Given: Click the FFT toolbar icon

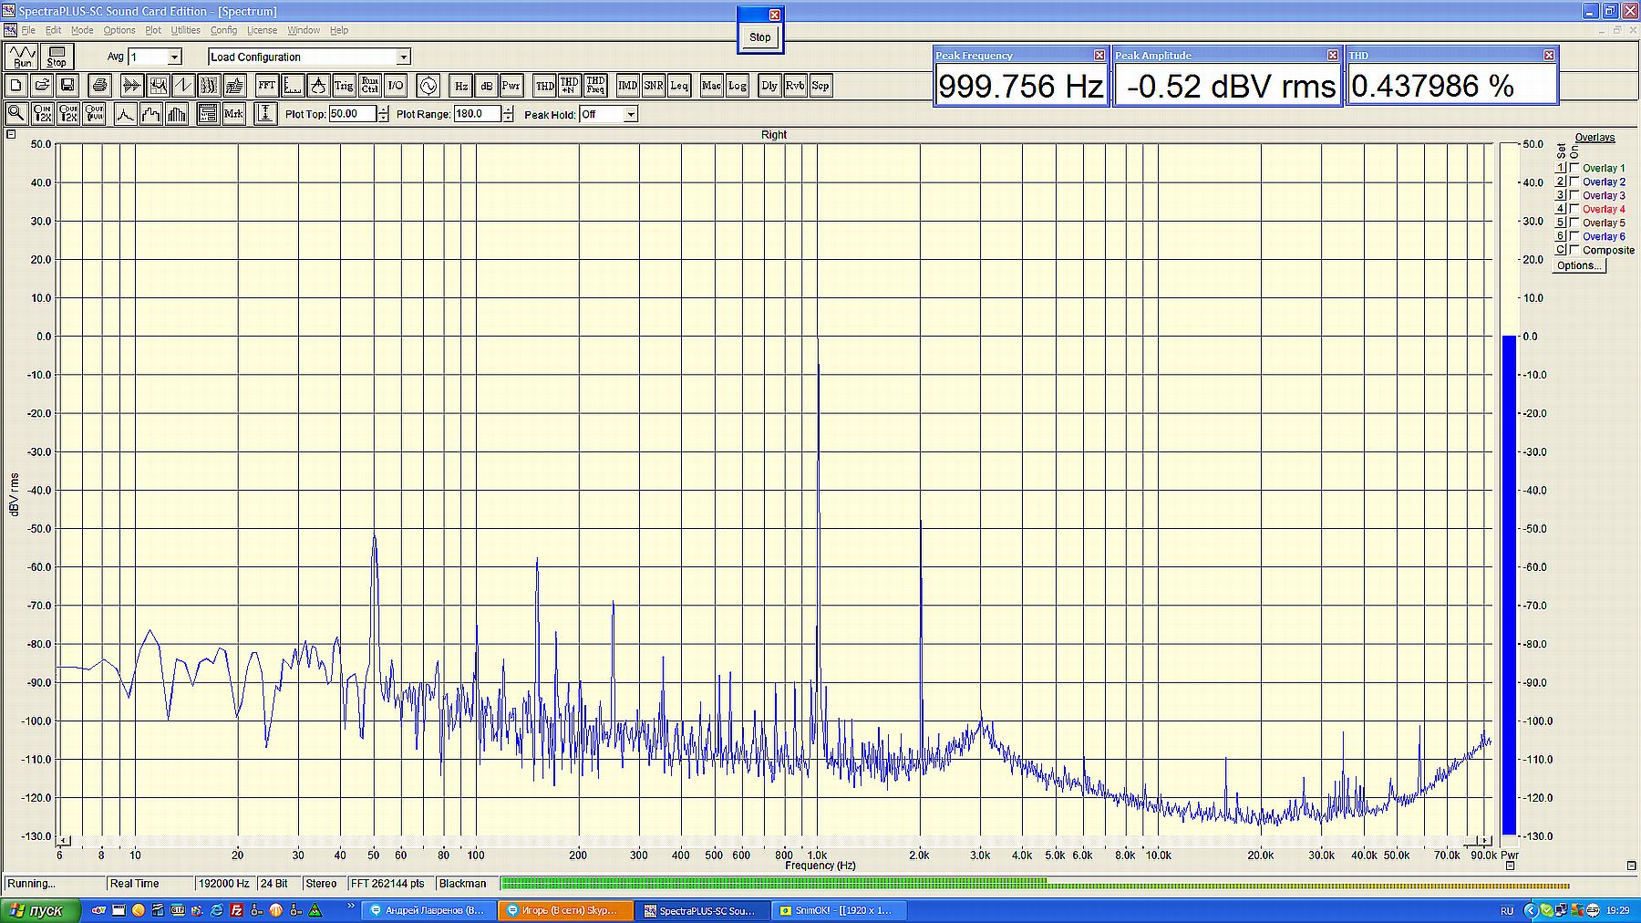Looking at the screenshot, I should tap(266, 86).
